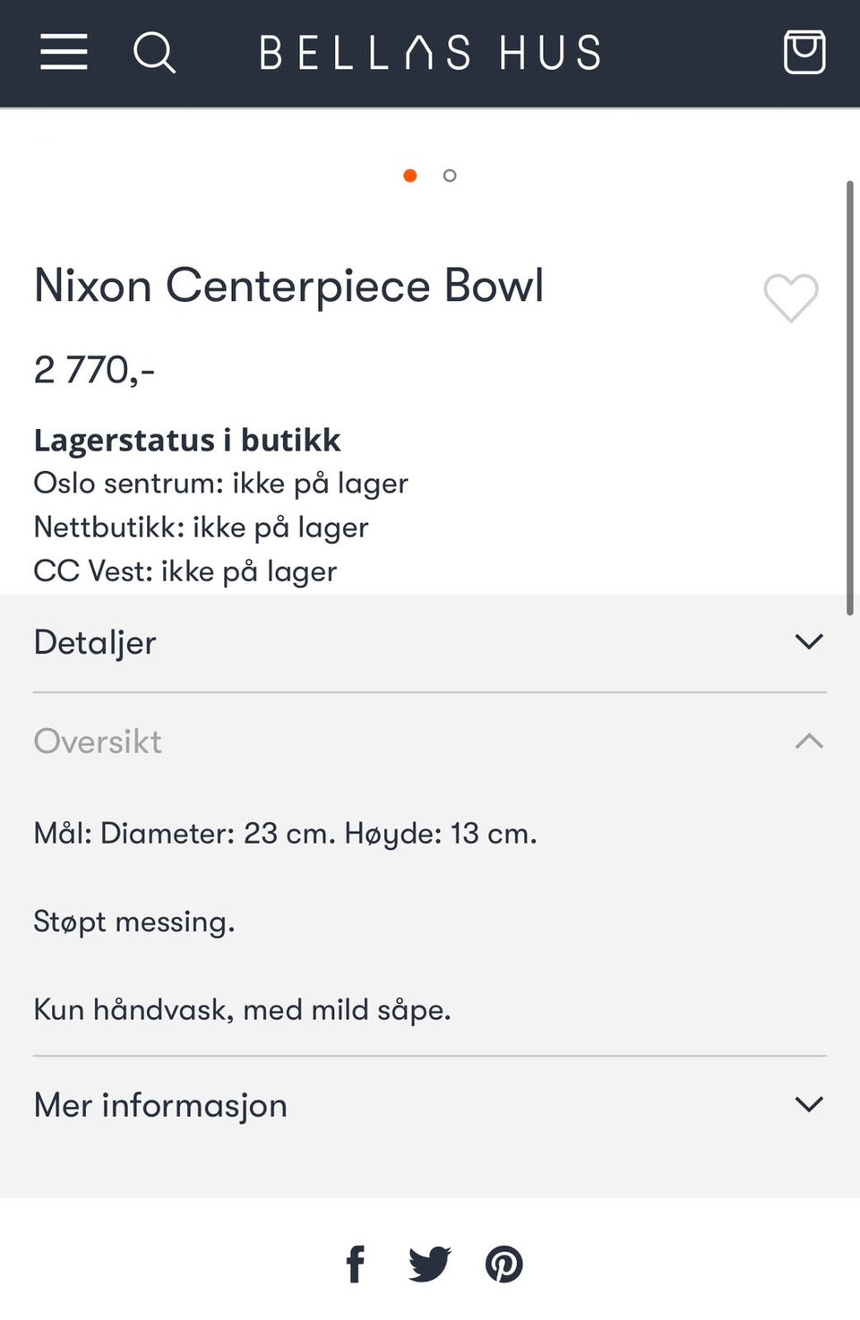This screenshot has width=860, height=1320.
Task: Expand the Mer informasjon chevron
Action: [809, 1105]
